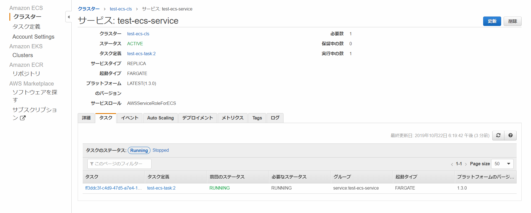Click the refresh icon above the task list
Screen dimensions: 531x213
tap(498, 135)
